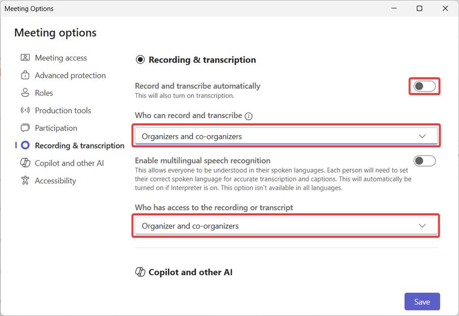Click the Roles person icon

click(x=25, y=93)
